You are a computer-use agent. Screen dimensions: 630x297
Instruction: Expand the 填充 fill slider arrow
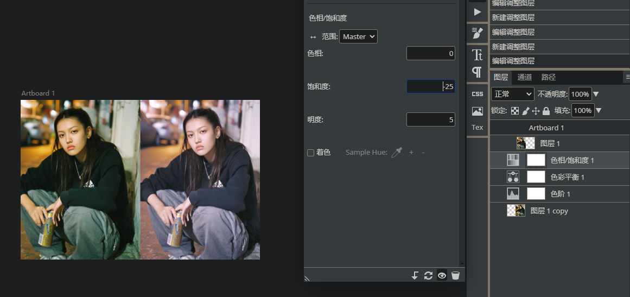pyautogui.click(x=599, y=111)
